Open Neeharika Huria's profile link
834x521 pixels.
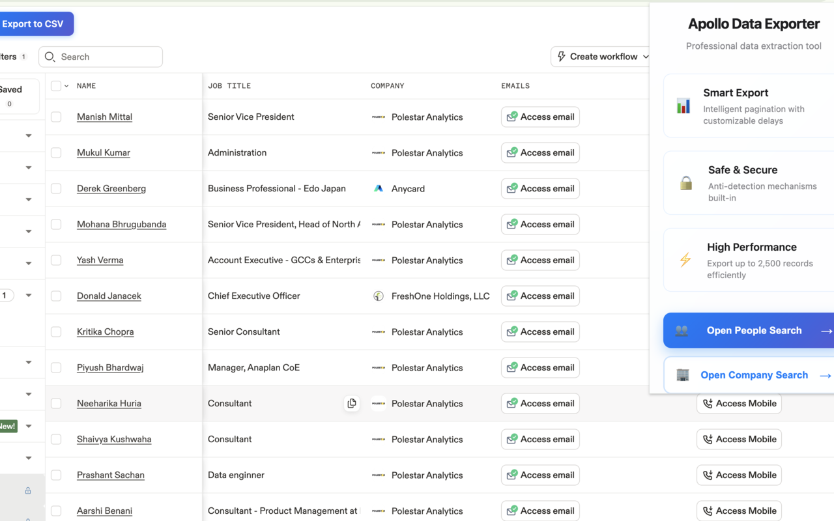pos(109,403)
